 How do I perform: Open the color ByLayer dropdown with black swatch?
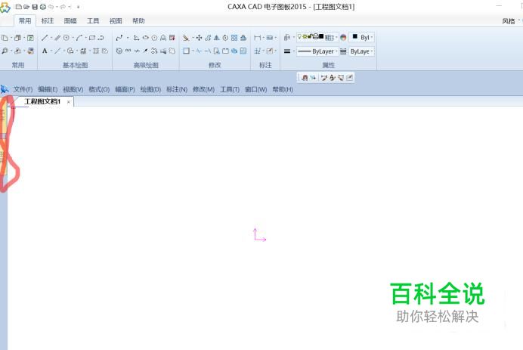click(361, 37)
